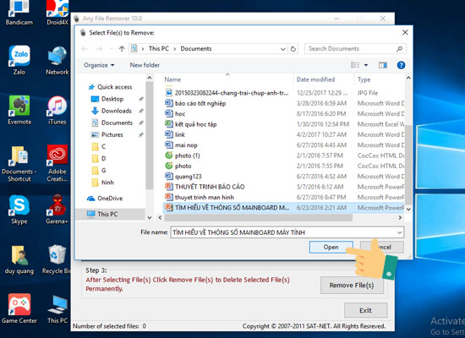465x338 pixels.
Task: Open iTunes desktop shortcut
Action: click(57, 110)
